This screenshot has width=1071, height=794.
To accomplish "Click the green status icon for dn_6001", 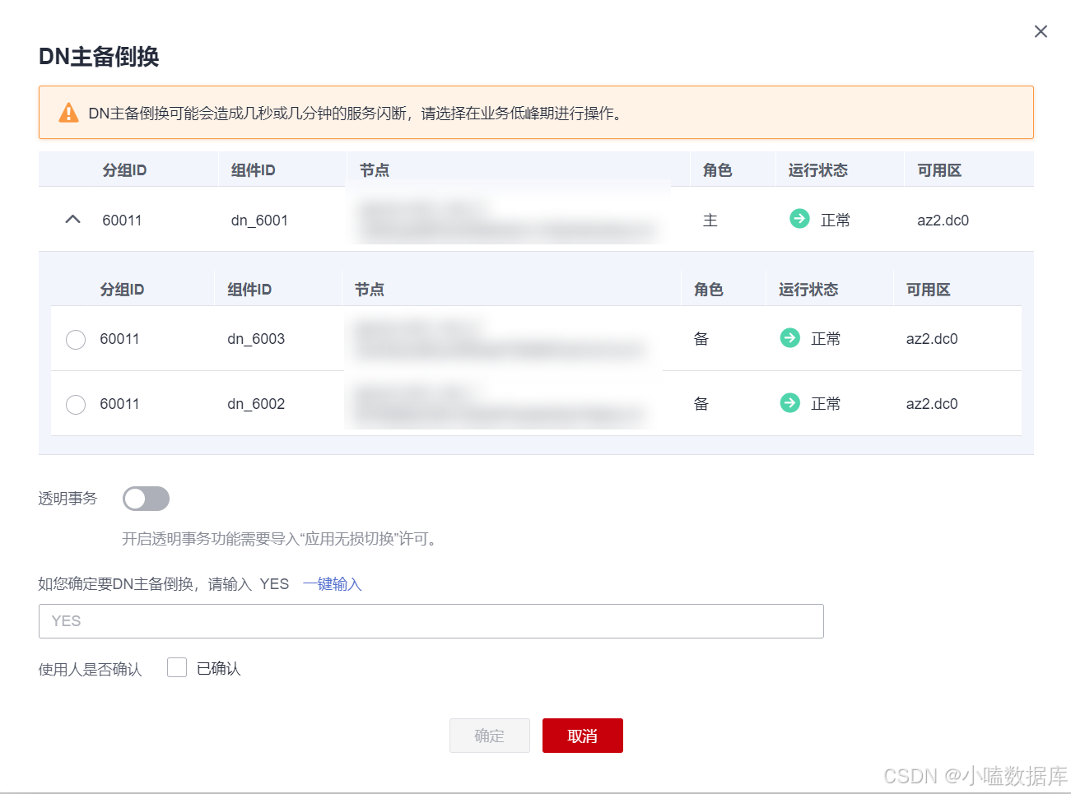I will coord(799,220).
